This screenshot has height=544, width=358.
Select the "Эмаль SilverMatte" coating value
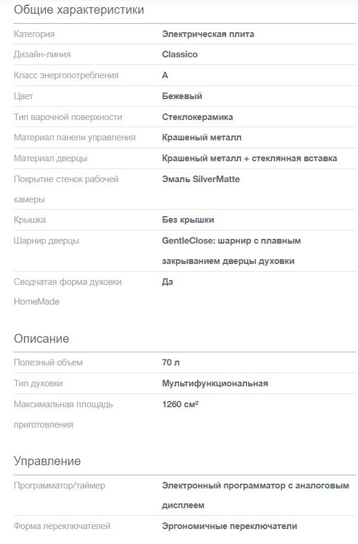[200, 179]
